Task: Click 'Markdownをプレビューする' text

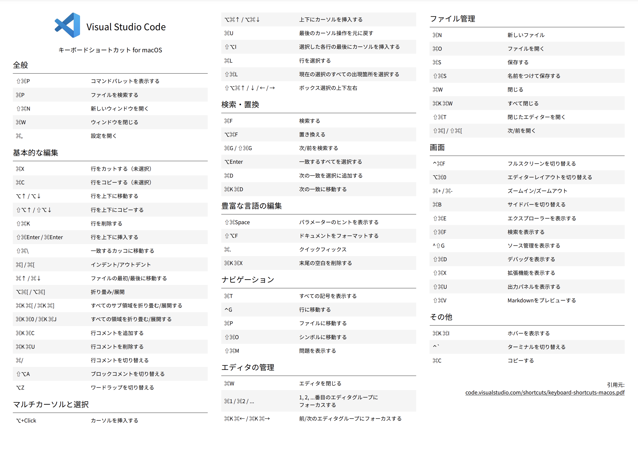Action: pos(542,300)
